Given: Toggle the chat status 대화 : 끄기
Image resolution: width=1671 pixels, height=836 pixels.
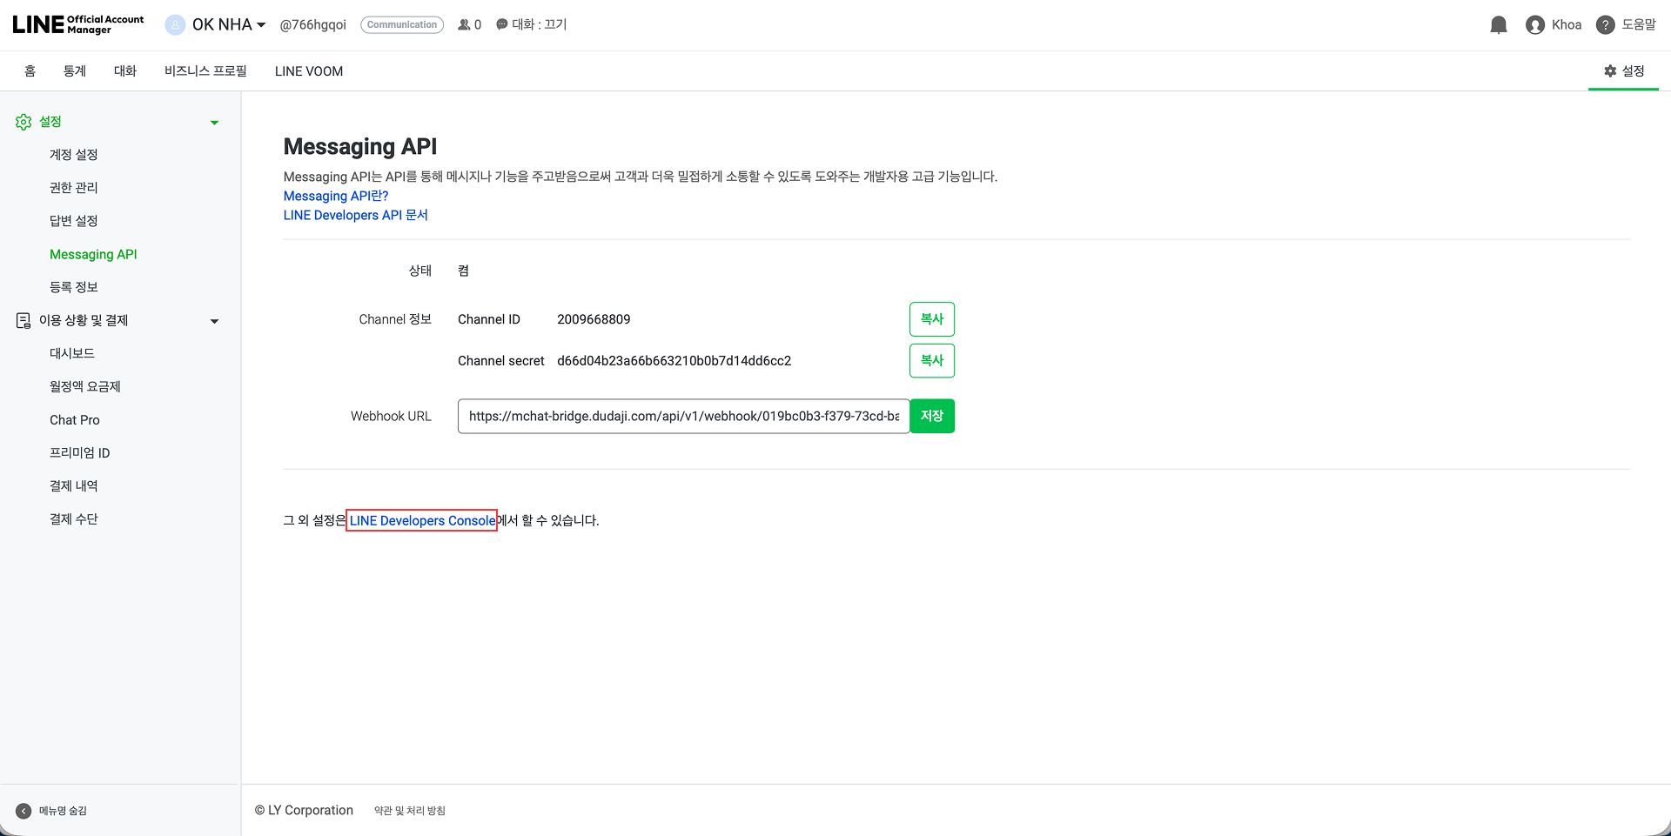Looking at the screenshot, I should tap(538, 24).
